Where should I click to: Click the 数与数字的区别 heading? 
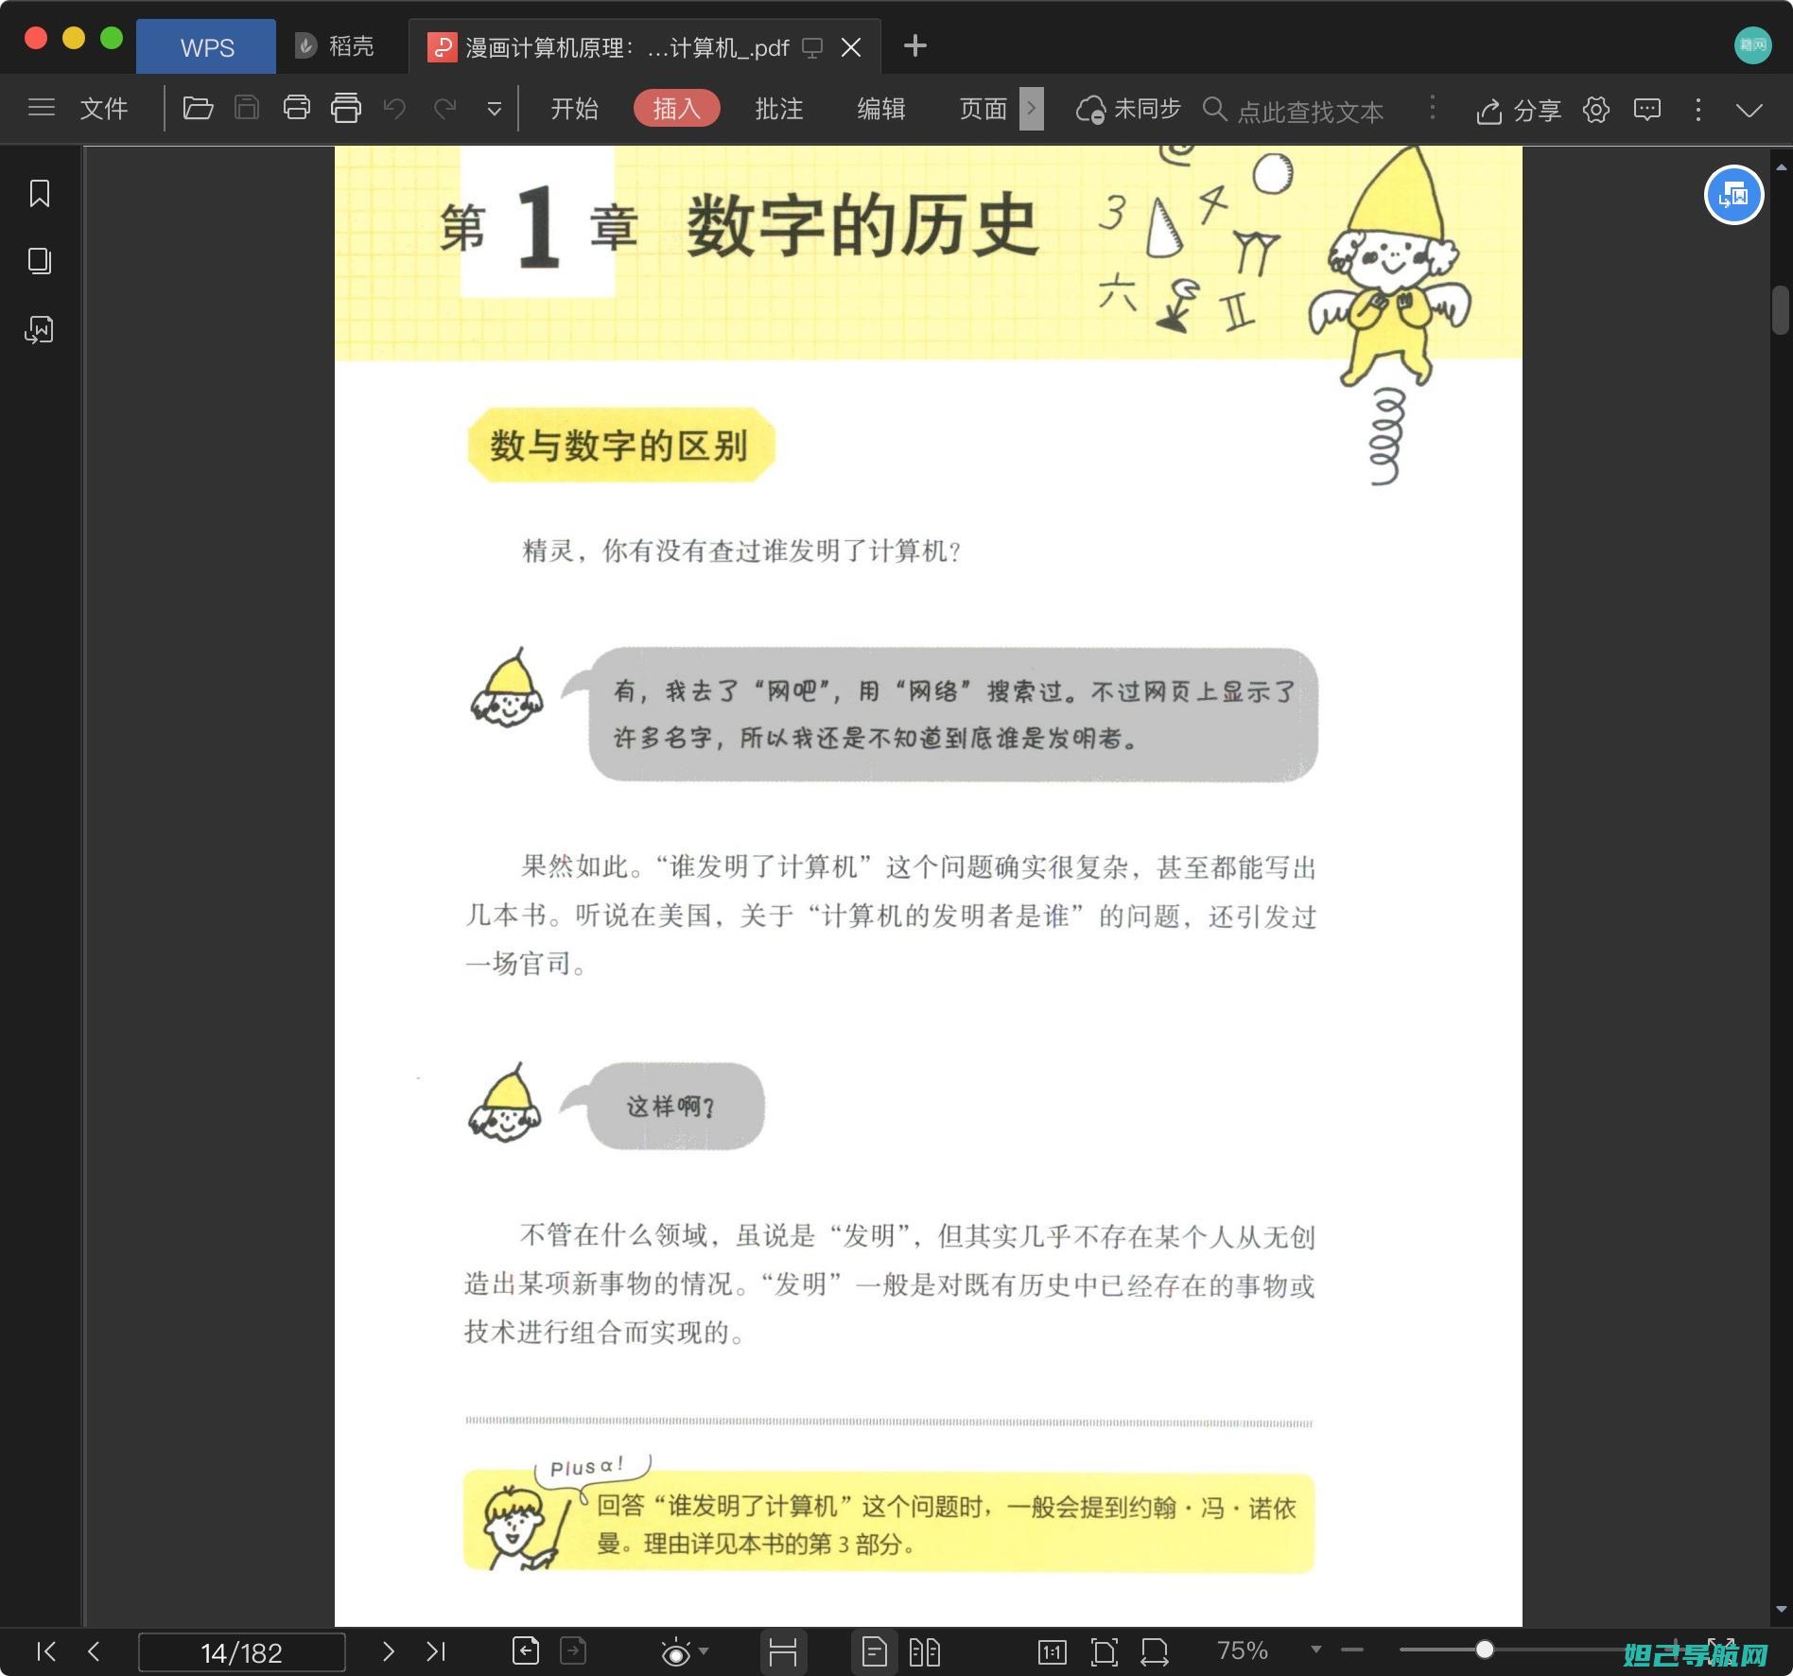[619, 445]
